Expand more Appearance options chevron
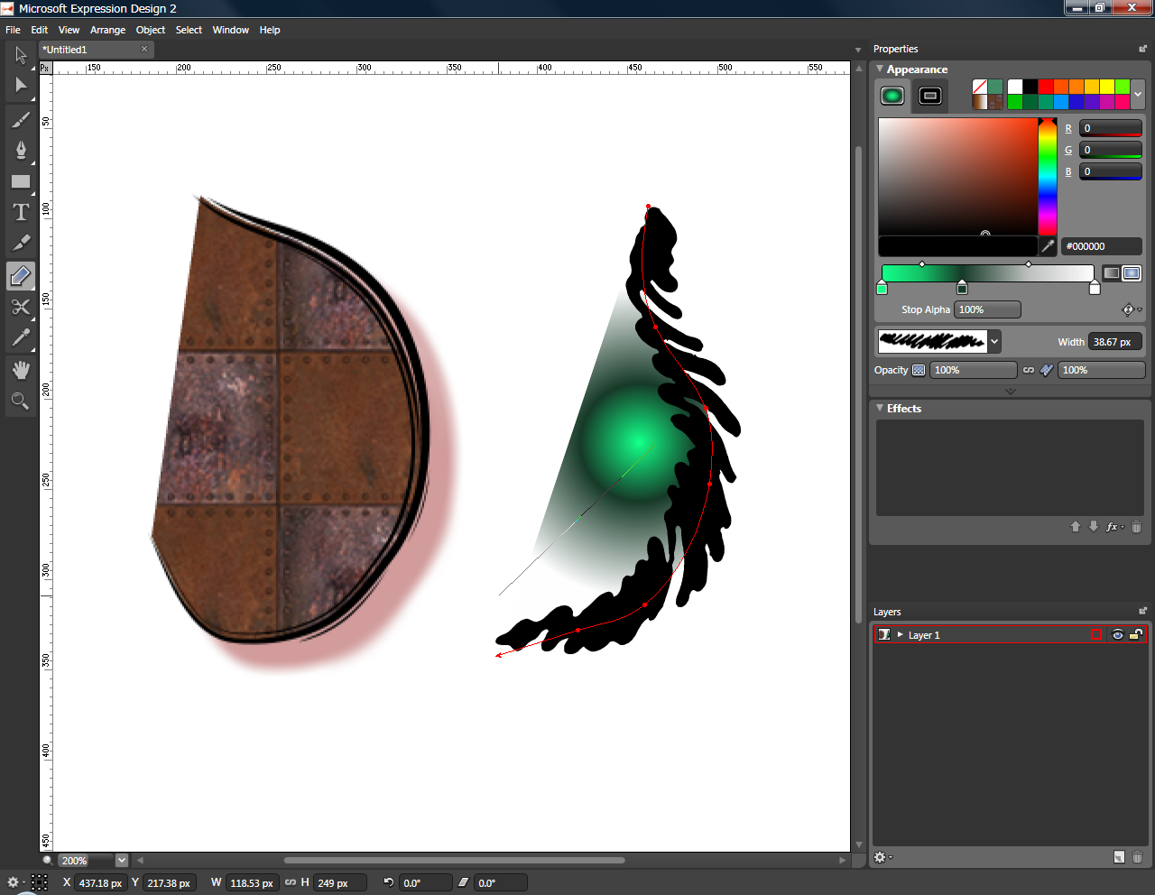 (1011, 392)
